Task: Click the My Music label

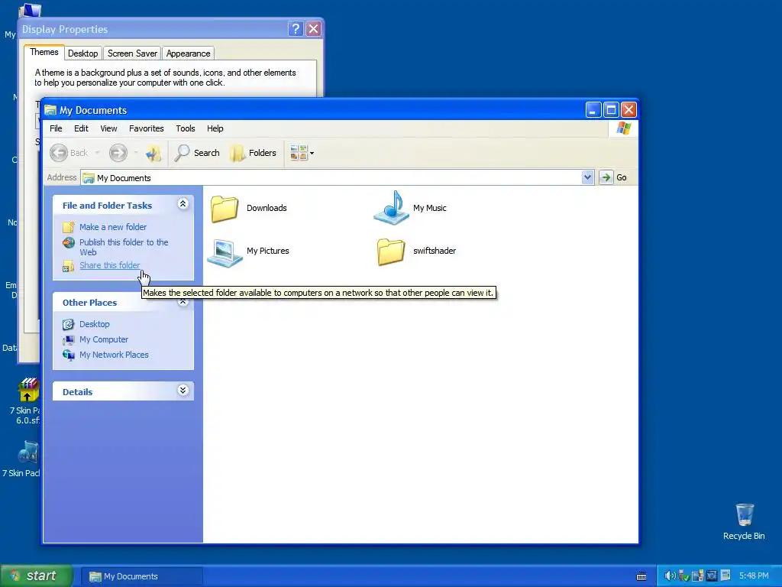Action: coord(429,208)
